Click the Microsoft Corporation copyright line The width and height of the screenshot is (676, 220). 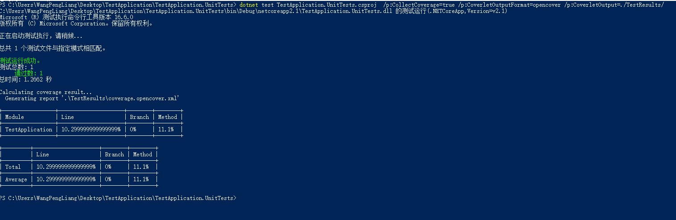click(x=76, y=24)
